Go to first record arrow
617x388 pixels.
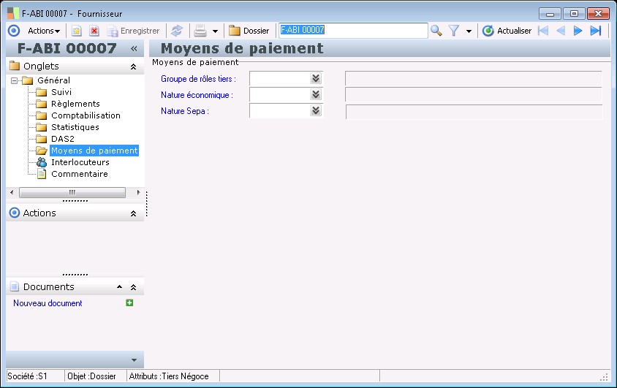pyautogui.click(x=543, y=31)
